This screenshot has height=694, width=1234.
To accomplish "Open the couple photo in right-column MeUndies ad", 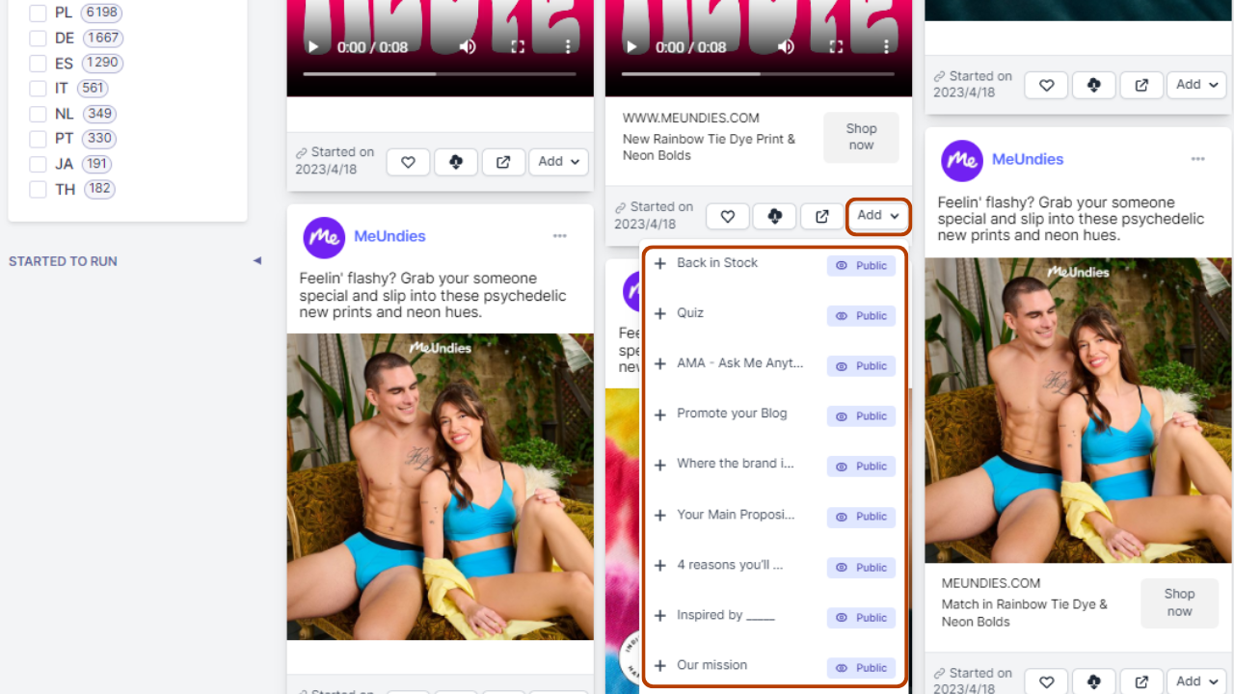I will (1079, 411).
